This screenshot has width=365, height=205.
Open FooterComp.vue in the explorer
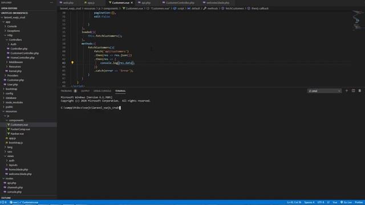(21, 129)
